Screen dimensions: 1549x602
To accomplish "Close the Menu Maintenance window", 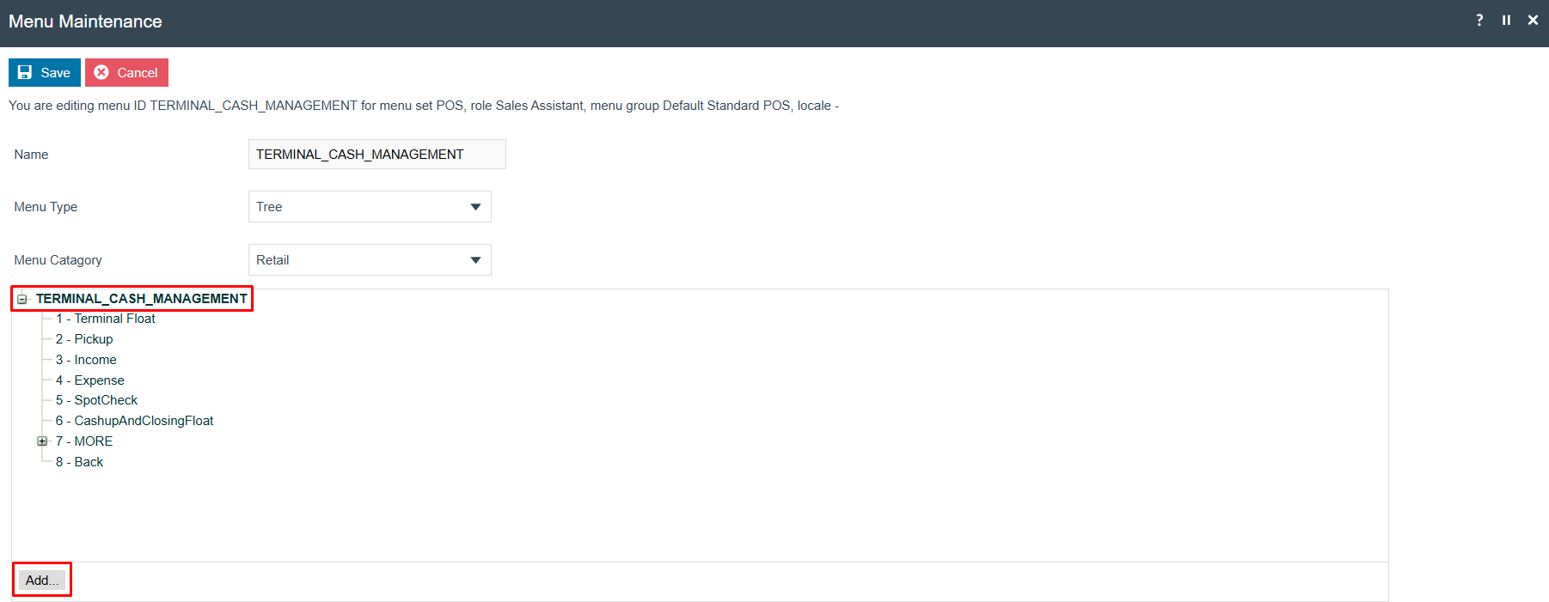I will click(x=1533, y=20).
